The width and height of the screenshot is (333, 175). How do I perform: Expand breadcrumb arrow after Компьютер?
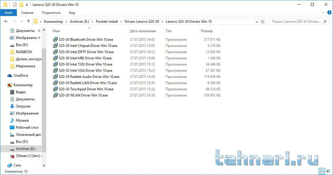coord(67,22)
